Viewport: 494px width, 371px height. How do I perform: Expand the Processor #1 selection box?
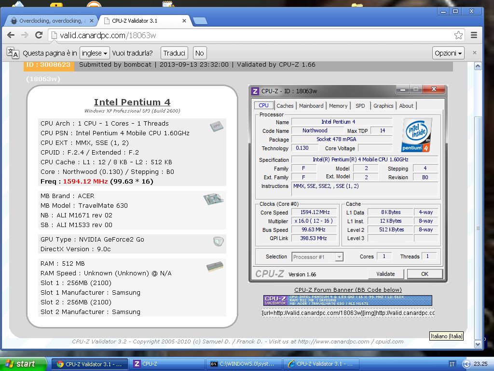pos(317,257)
